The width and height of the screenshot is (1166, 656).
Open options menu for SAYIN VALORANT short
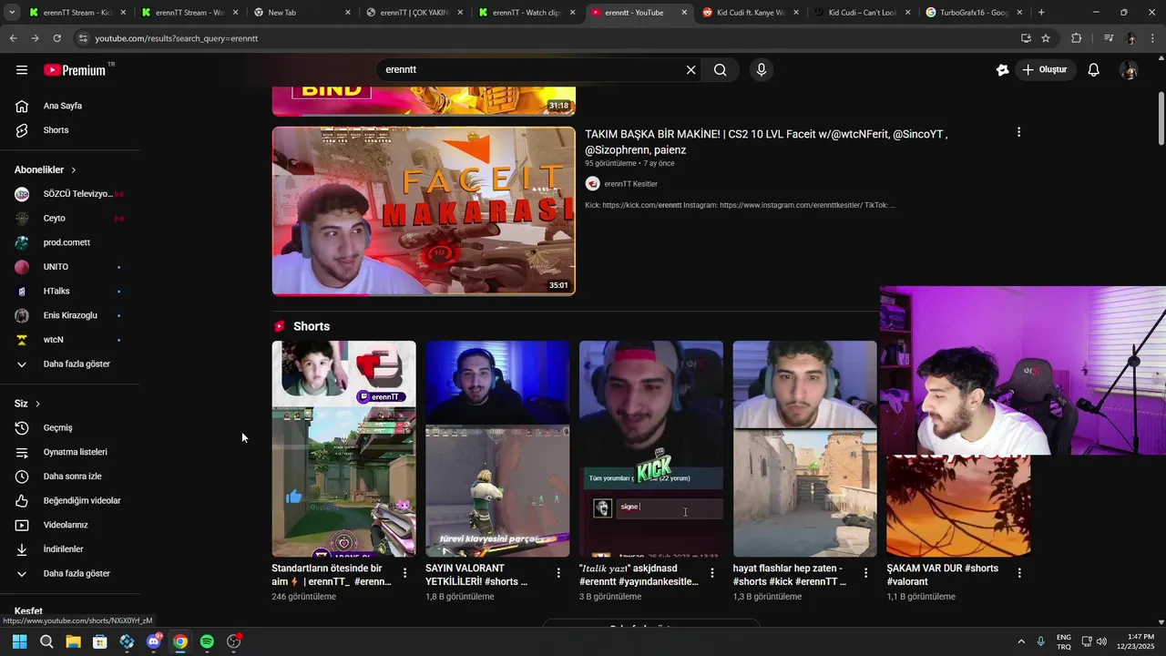coord(558,573)
